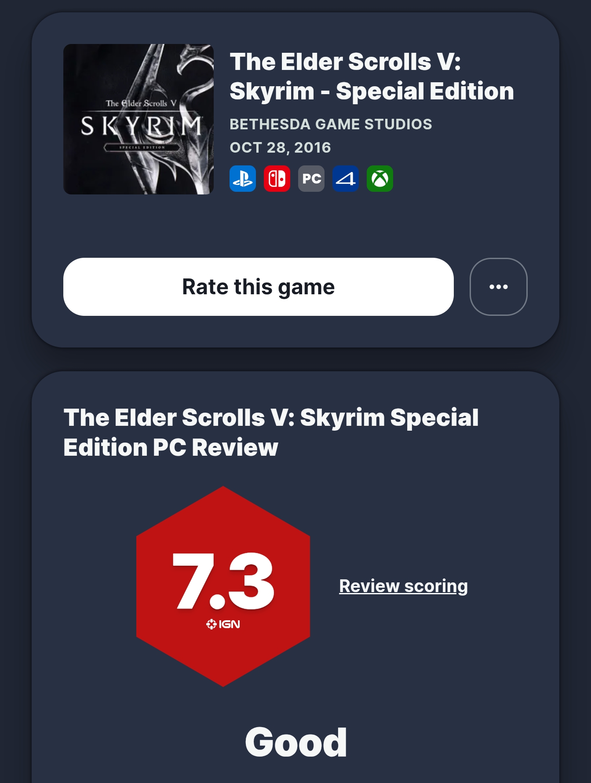
Task: Click the Xbox platform icon
Action: coord(380,179)
